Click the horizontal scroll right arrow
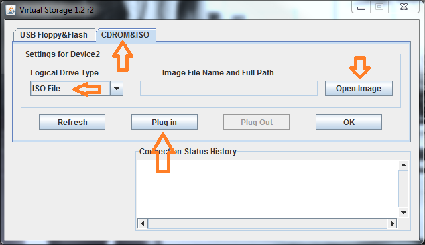The height and width of the screenshot is (245, 425). tap(393, 224)
